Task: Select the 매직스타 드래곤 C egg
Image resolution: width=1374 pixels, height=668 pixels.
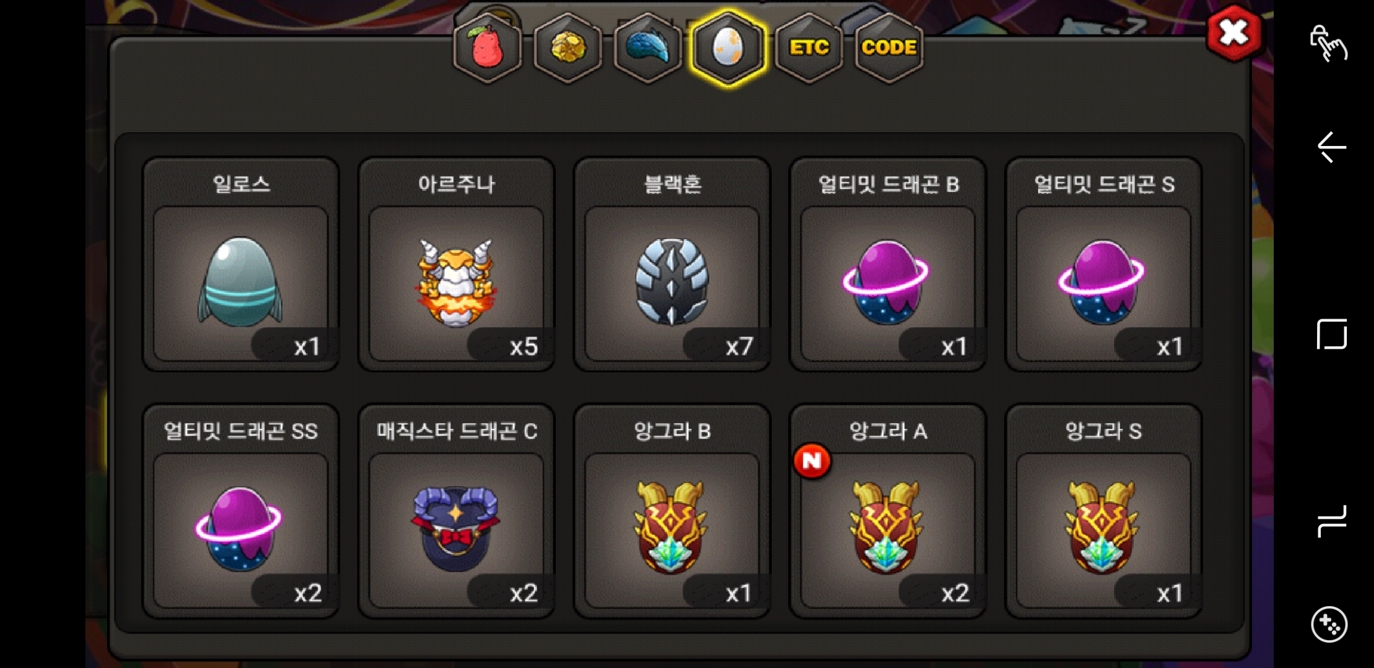Action: 456,512
